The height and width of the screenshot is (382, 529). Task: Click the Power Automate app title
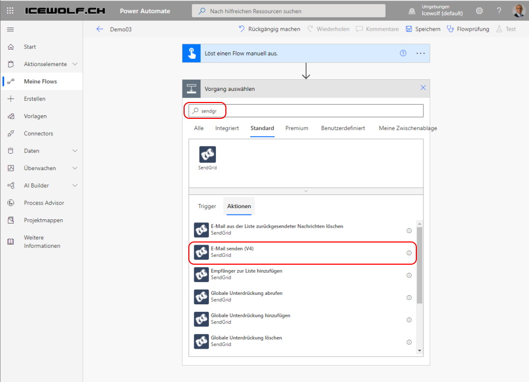click(x=145, y=11)
